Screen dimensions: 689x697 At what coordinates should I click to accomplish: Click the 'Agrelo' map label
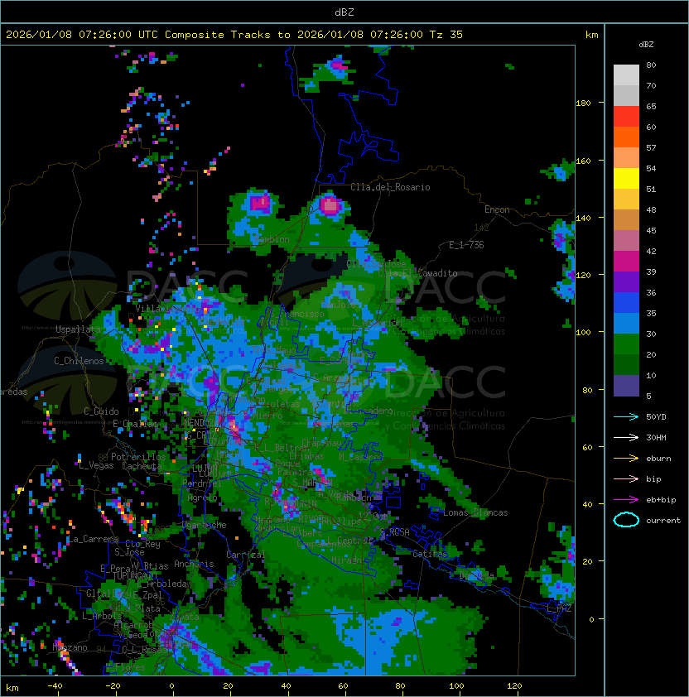[x=202, y=498]
